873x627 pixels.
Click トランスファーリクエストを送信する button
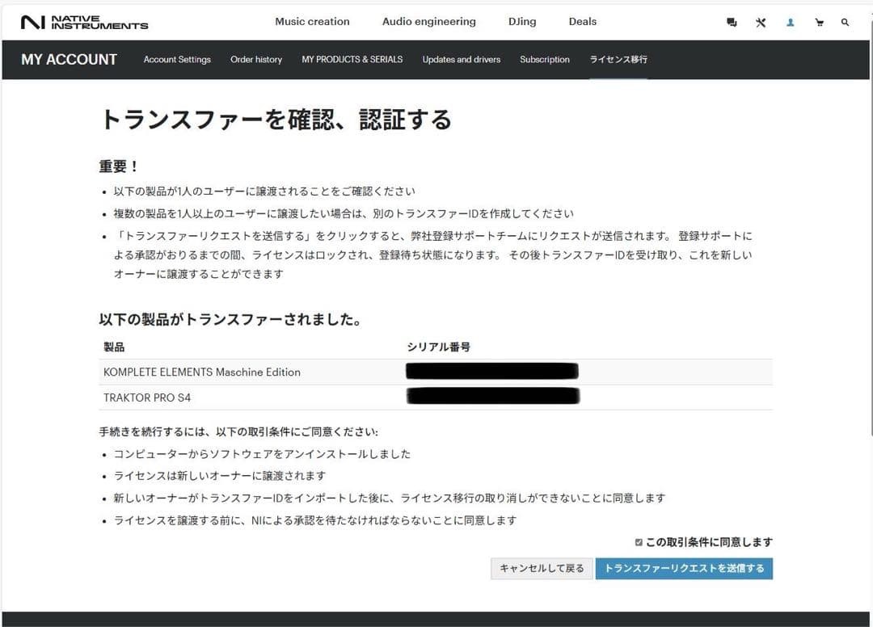point(684,569)
